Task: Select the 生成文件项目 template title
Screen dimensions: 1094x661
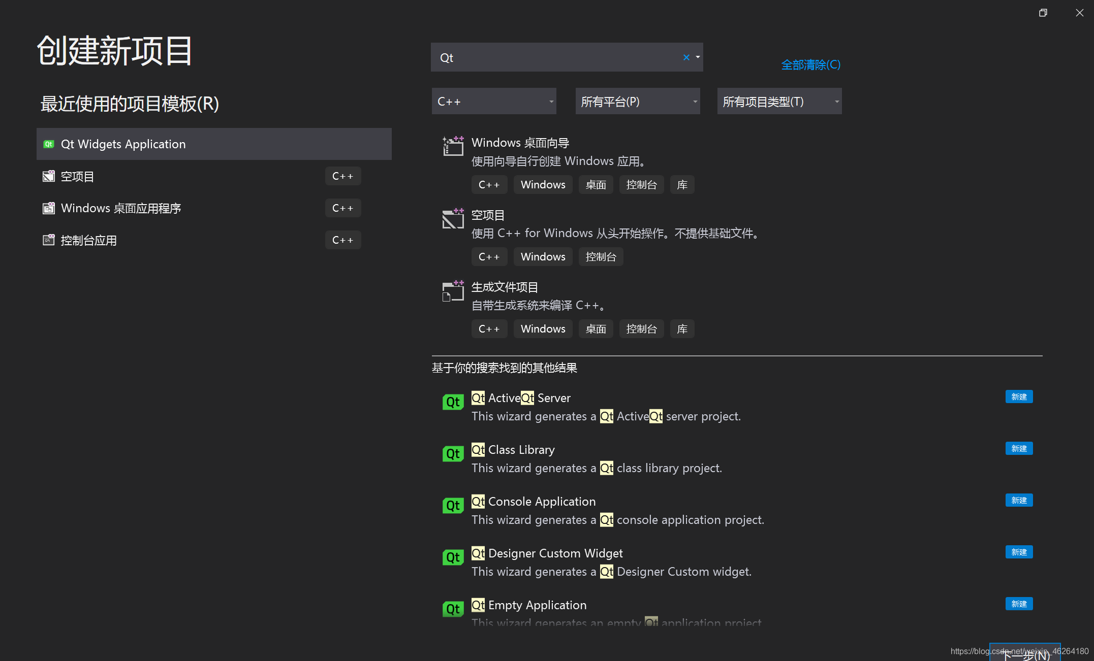Action: [x=505, y=287]
